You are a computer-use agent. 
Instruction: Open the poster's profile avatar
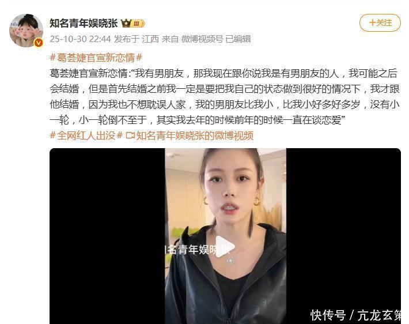[x=26, y=31]
